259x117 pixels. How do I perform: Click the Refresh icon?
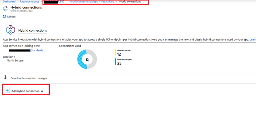point(4,17)
